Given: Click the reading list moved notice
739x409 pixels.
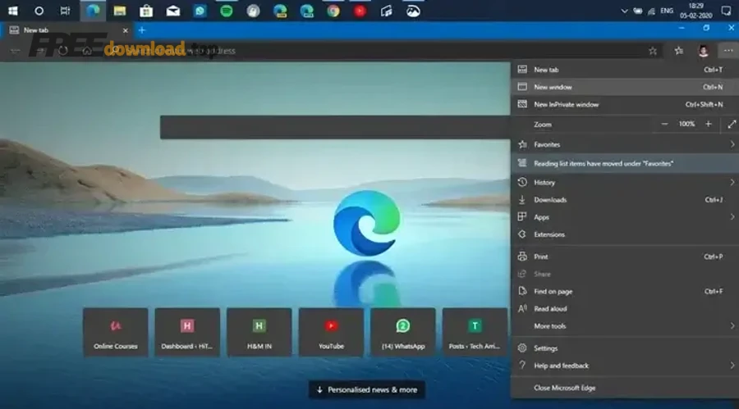Looking at the screenshot, I should 625,163.
